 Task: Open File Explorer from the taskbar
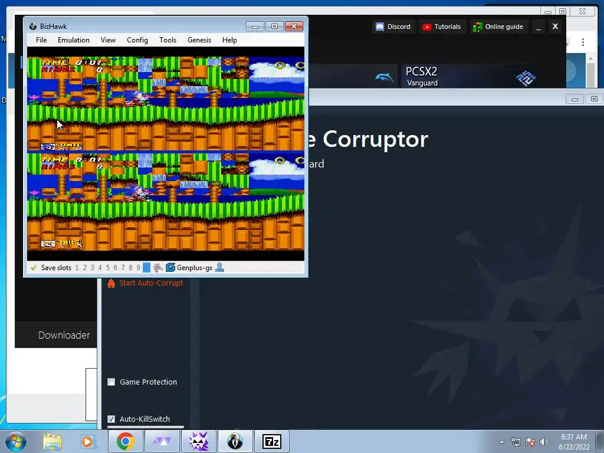(52, 442)
